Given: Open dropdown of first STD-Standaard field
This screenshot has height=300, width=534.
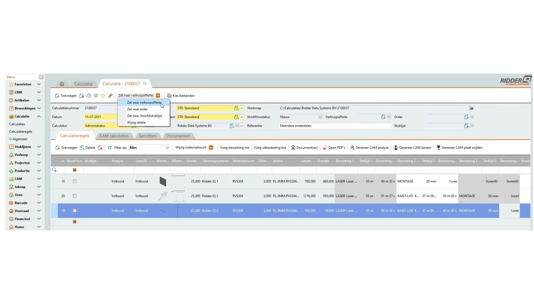Looking at the screenshot, I should click(242, 108).
